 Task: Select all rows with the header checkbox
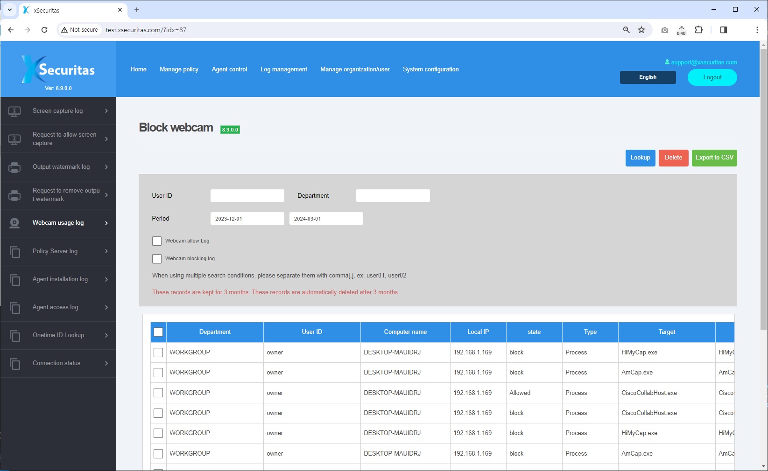point(158,332)
